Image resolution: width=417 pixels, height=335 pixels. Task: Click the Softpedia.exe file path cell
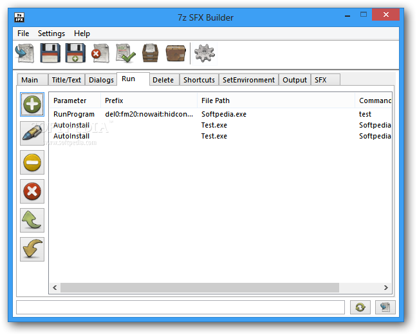coord(224,114)
